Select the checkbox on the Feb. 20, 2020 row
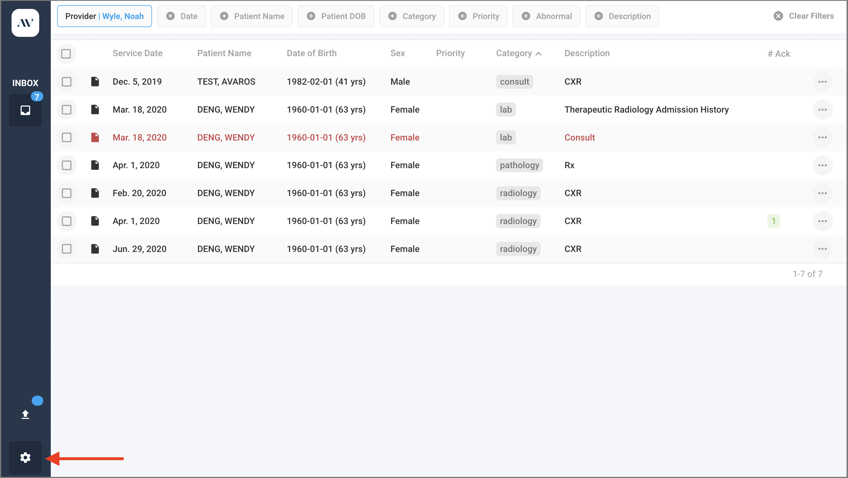Image resolution: width=848 pixels, height=478 pixels. tap(67, 193)
